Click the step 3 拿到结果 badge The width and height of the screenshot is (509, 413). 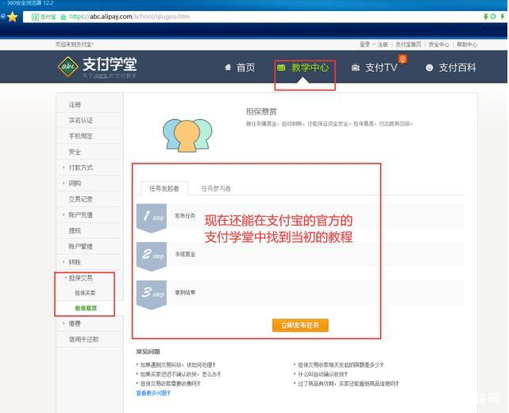pos(151,292)
